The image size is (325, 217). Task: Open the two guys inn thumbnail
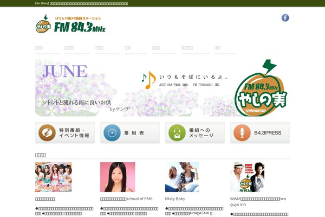click(x=247, y=177)
